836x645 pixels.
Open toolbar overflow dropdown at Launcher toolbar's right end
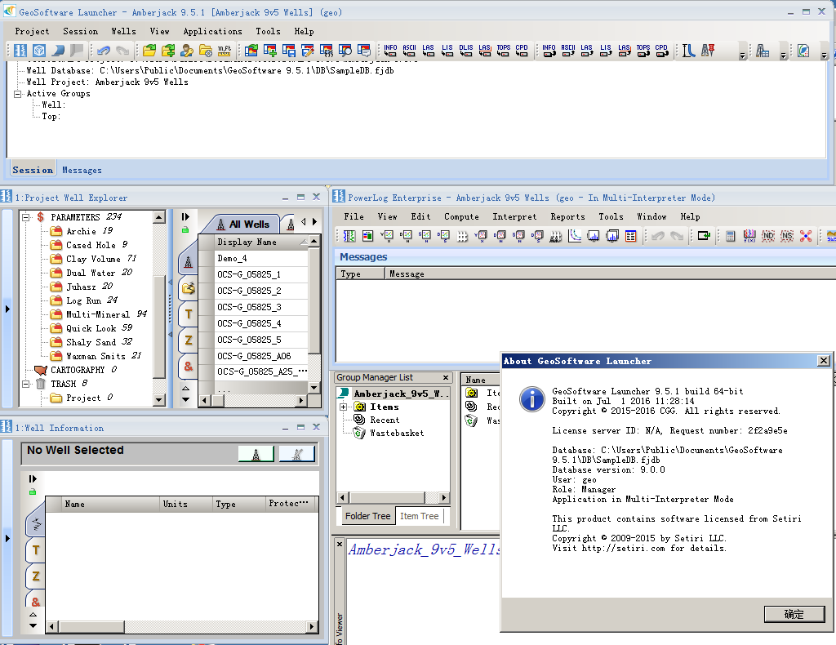pos(825,55)
